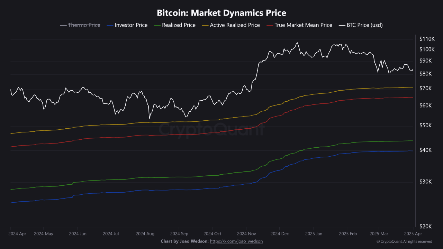Screen dimensions: 443x249
Task: Click the 2024 Nov x-axis label
Action: point(246,234)
